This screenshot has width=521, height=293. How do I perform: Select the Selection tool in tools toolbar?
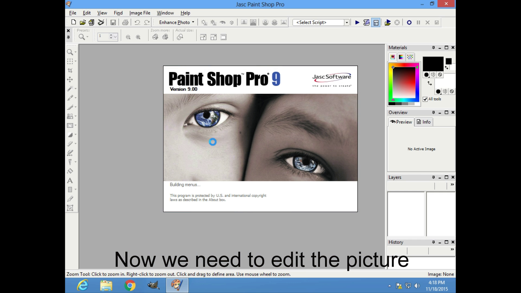[70, 61]
